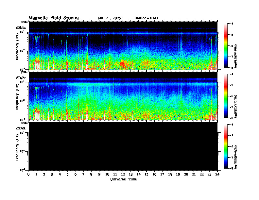Click hour tick label 23 on the time axis
The image size is (259, 200).
[x=209, y=175]
